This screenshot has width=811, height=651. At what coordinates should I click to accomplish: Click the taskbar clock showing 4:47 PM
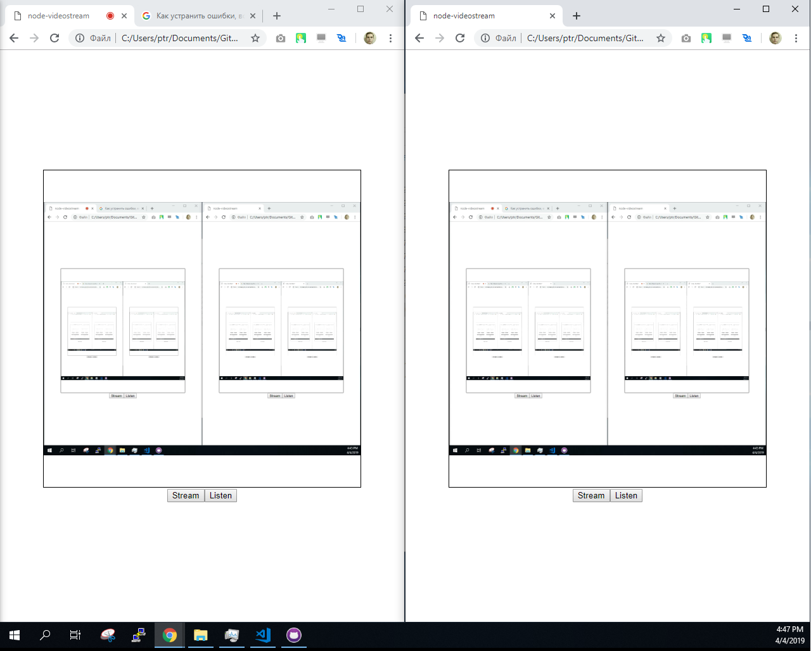pyautogui.click(x=789, y=635)
